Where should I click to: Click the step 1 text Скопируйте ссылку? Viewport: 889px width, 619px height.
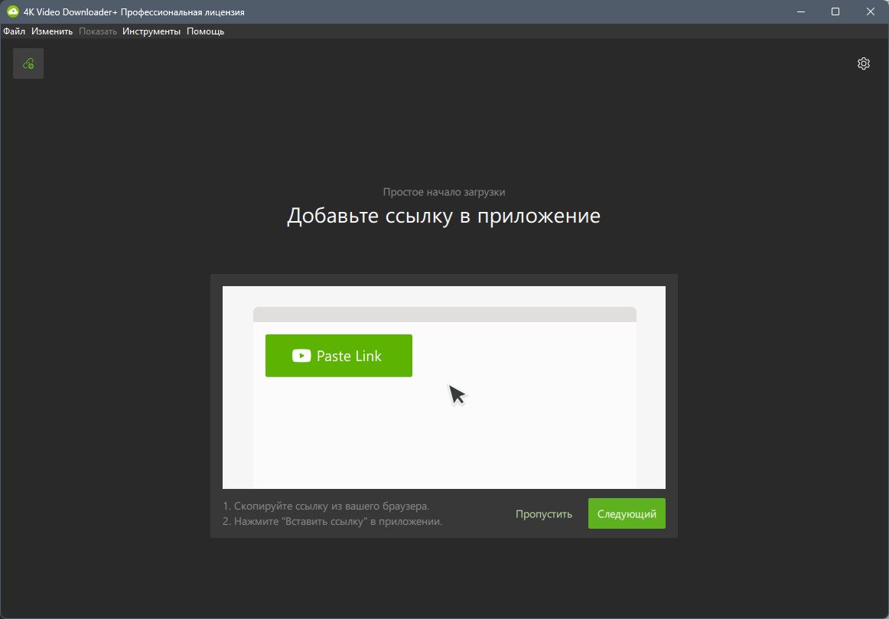click(326, 507)
